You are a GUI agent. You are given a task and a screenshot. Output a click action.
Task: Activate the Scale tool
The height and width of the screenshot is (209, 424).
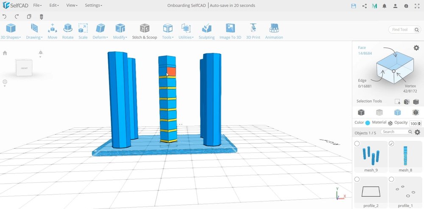pos(83,31)
